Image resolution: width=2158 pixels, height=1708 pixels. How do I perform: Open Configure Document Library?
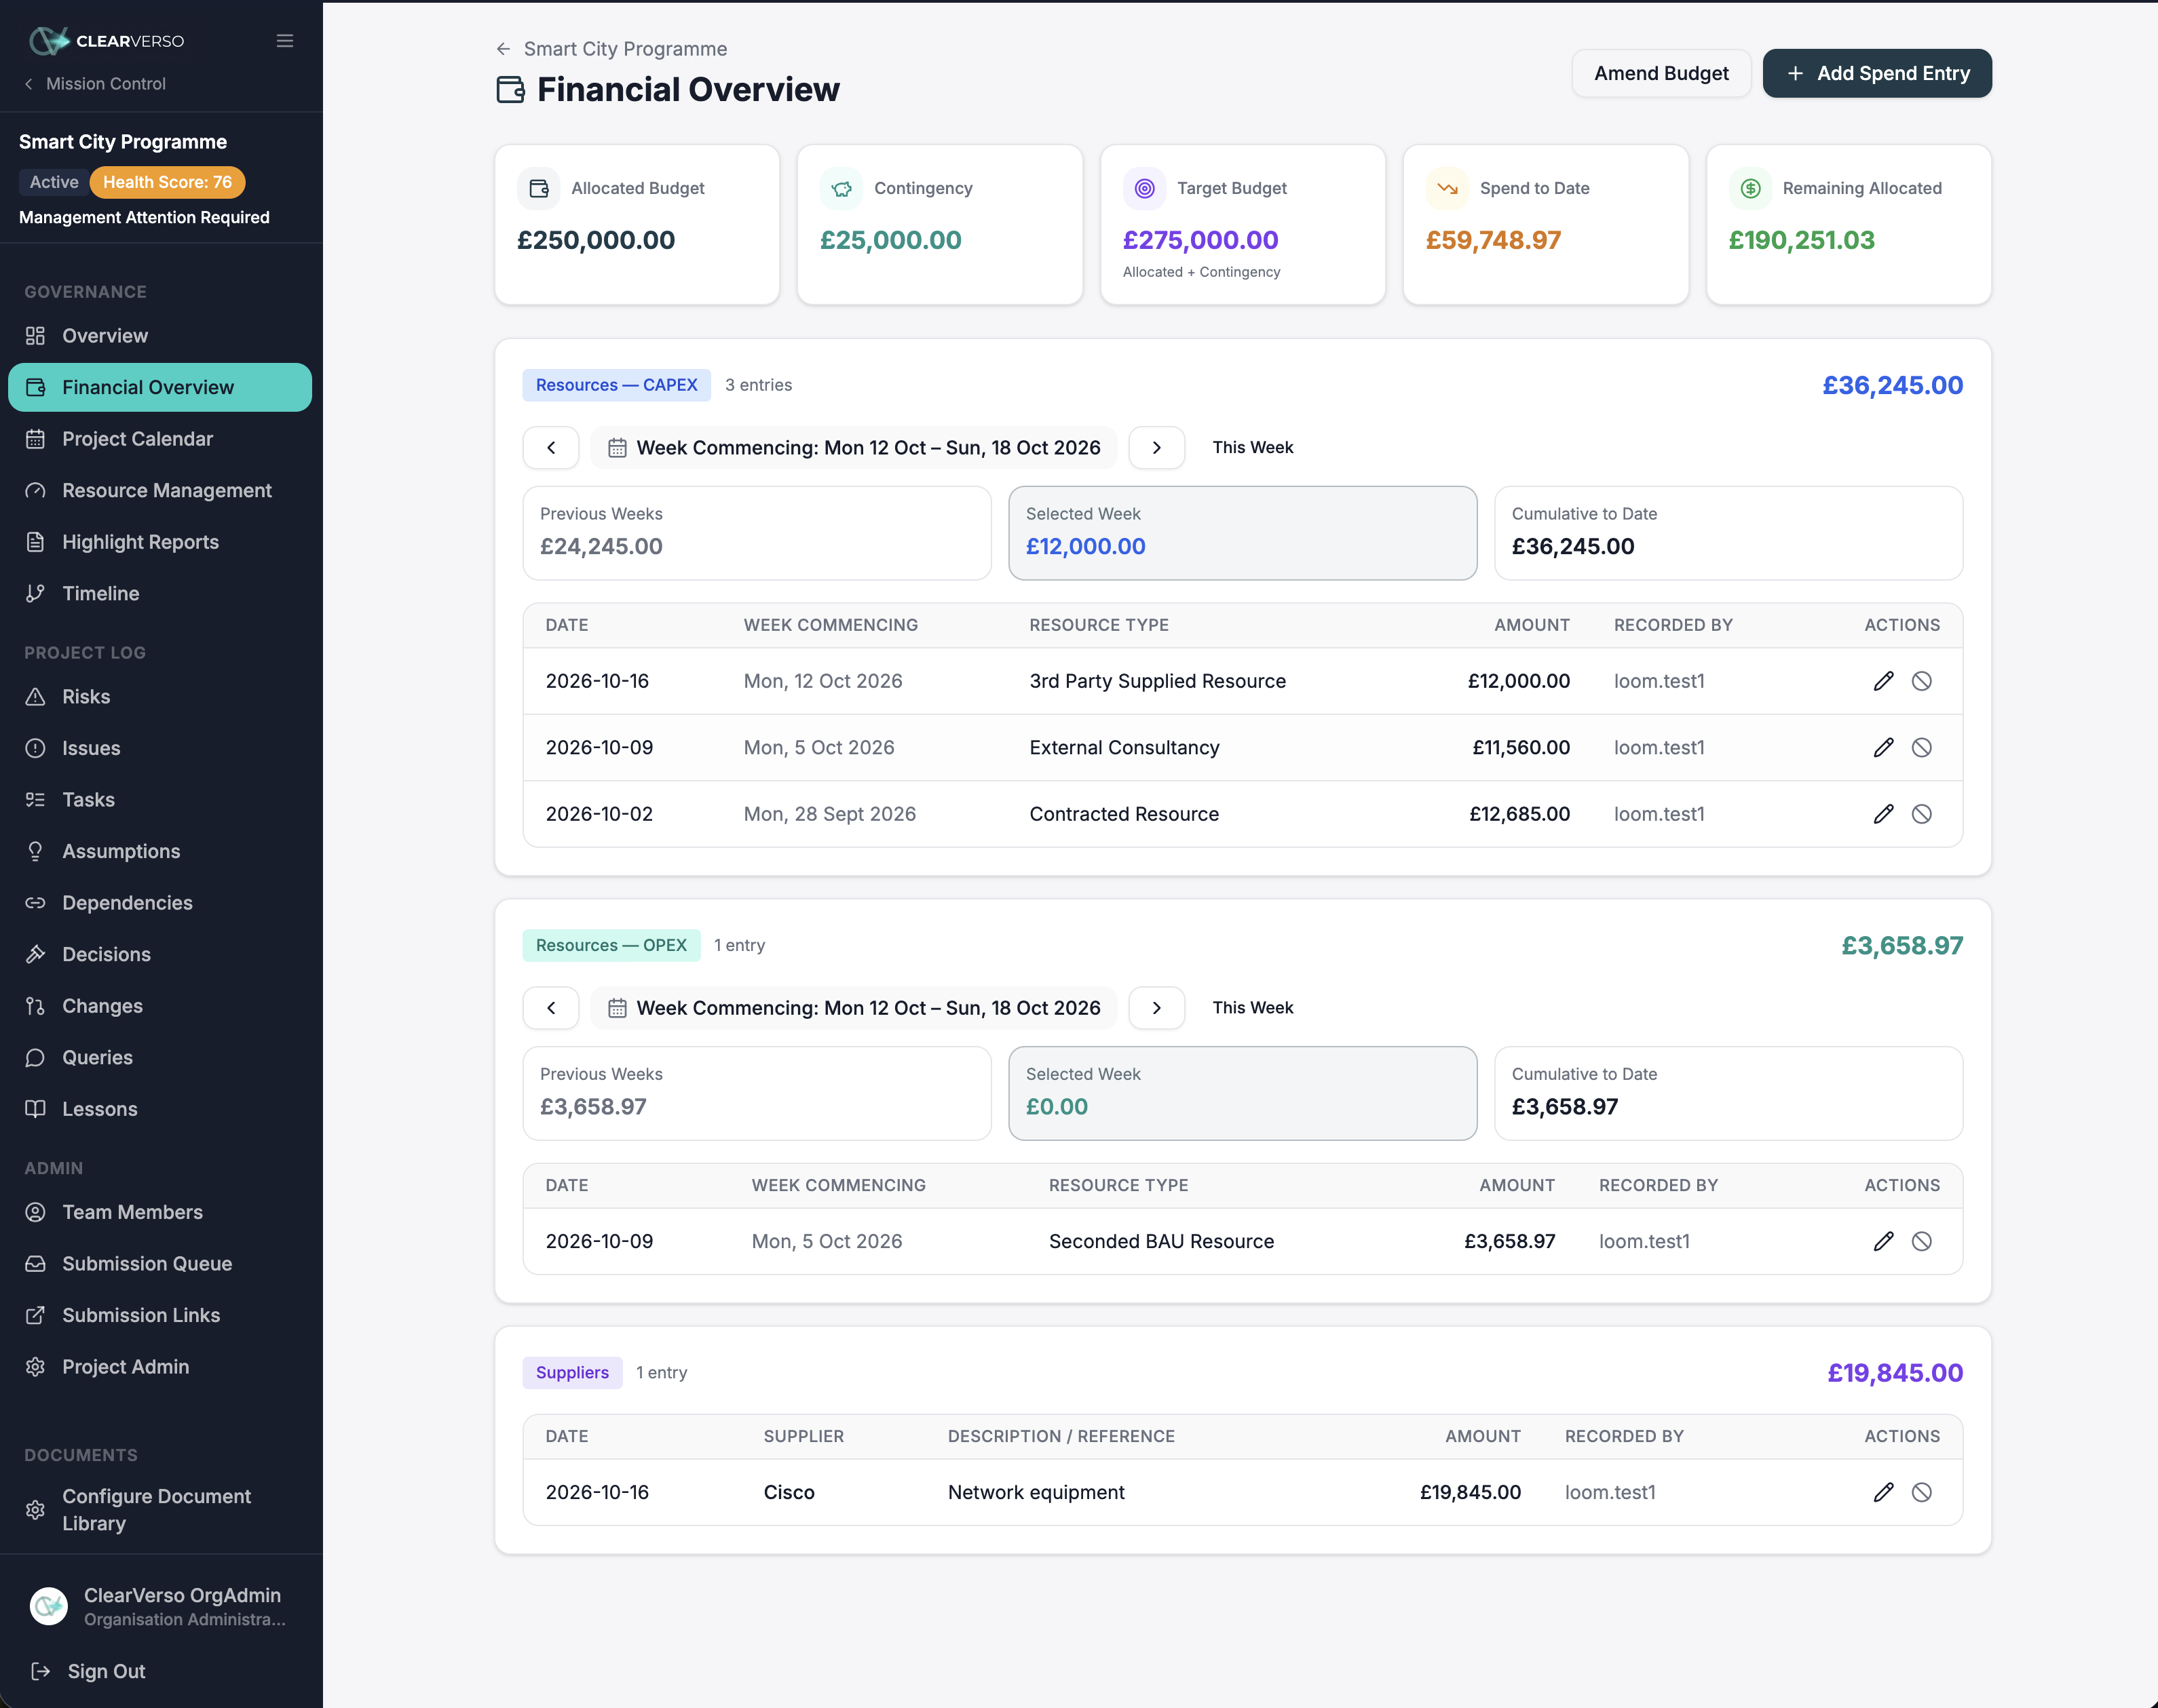(x=160, y=1510)
